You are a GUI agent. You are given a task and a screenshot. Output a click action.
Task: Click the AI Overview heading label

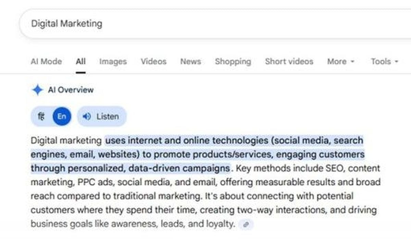point(71,90)
